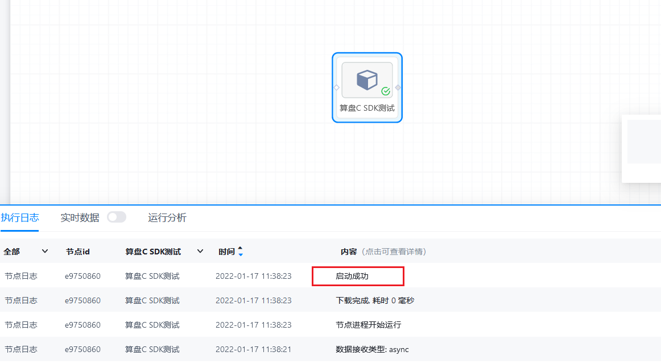This screenshot has height=364, width=661.
Task: Toggle the 实时数据 switch on
Action: click(117, 217)
